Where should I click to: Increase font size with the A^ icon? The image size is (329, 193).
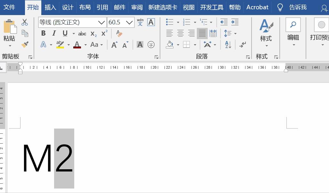pos(114,45)
